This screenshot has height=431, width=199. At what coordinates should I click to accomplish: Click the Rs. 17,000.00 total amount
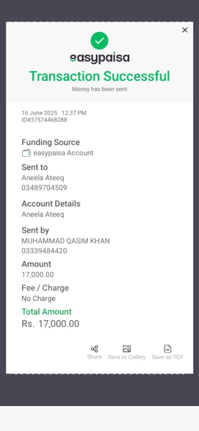pos(50,324)
